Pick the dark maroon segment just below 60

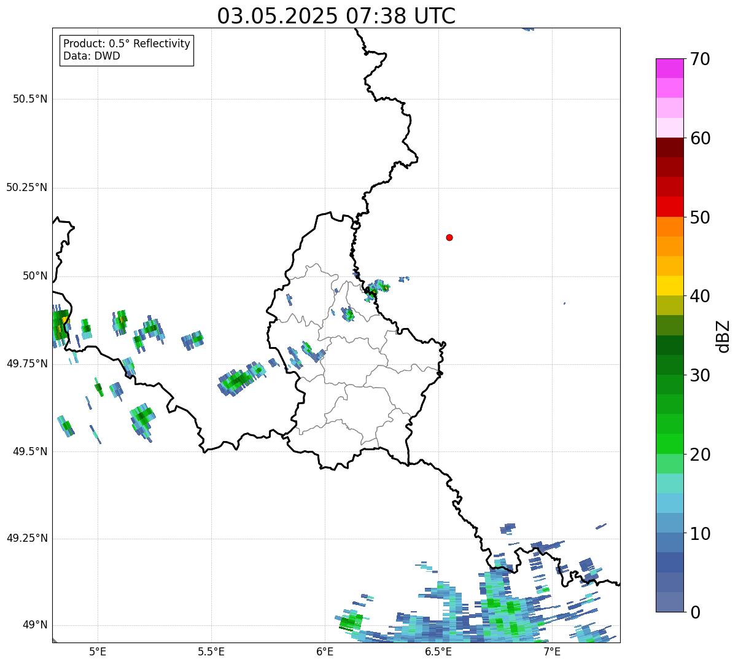point(669,147)
